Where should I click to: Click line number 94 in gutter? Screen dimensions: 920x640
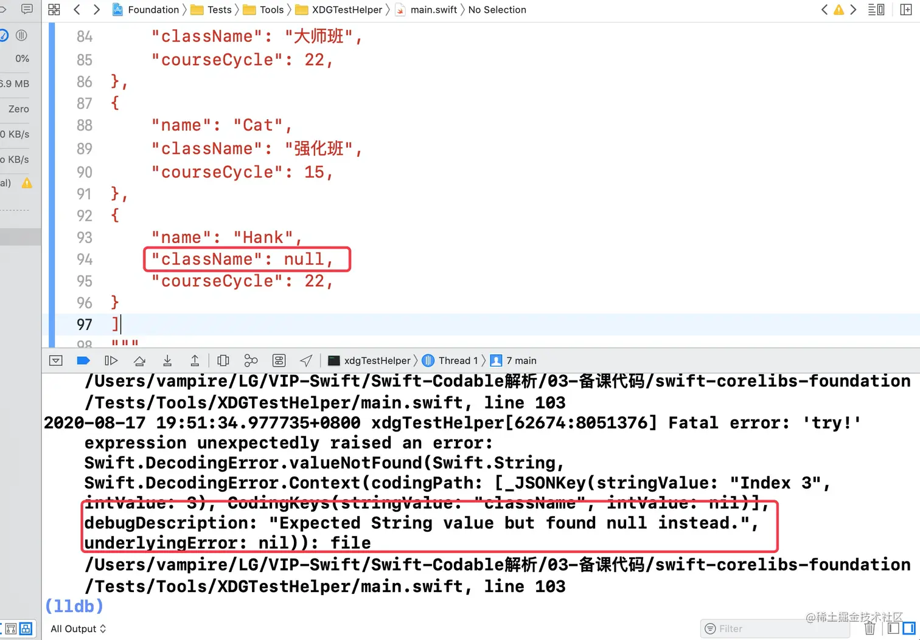pos(85,260)
